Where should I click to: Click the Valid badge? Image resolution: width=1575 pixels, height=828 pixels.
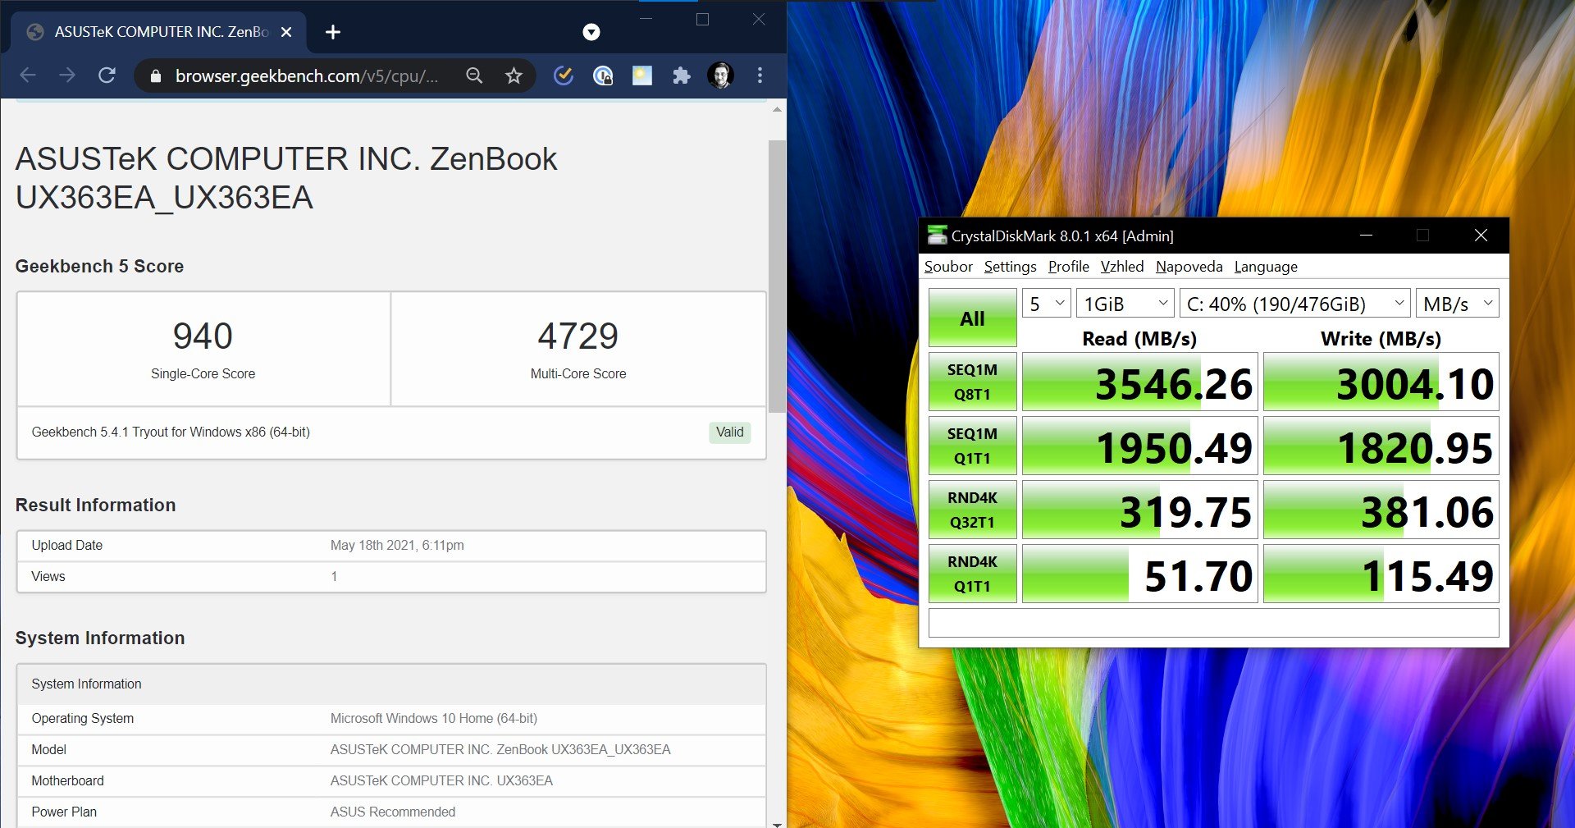(729, 432)
